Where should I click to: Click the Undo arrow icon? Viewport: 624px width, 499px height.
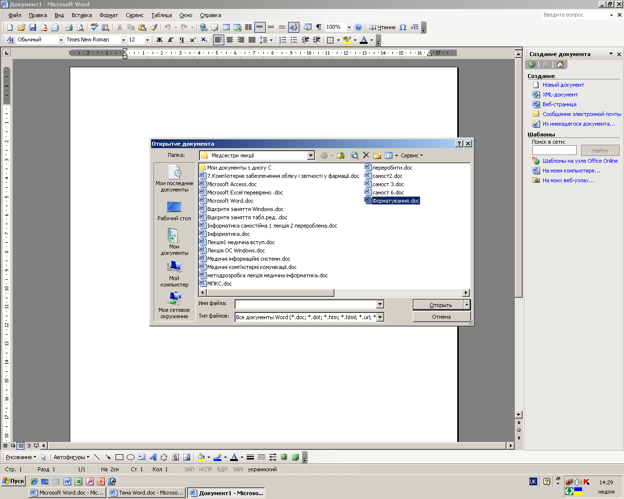point(168,27)
